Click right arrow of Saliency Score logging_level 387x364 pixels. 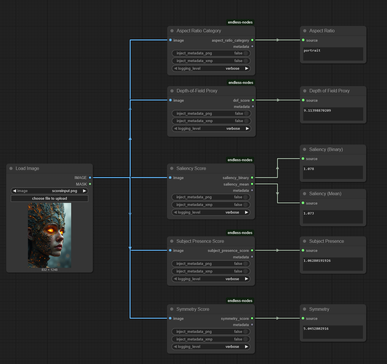tap(246, 212)
